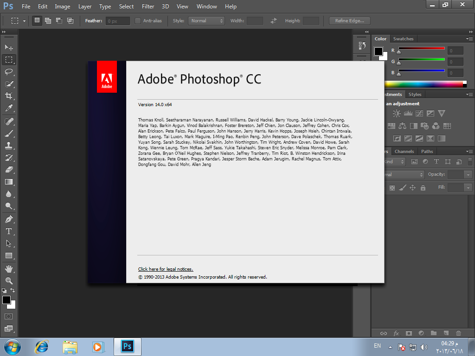Image resolution: width=475 pixels, height=356 pixels.
Task: Click the Refine Edge button
Action: 350,21
